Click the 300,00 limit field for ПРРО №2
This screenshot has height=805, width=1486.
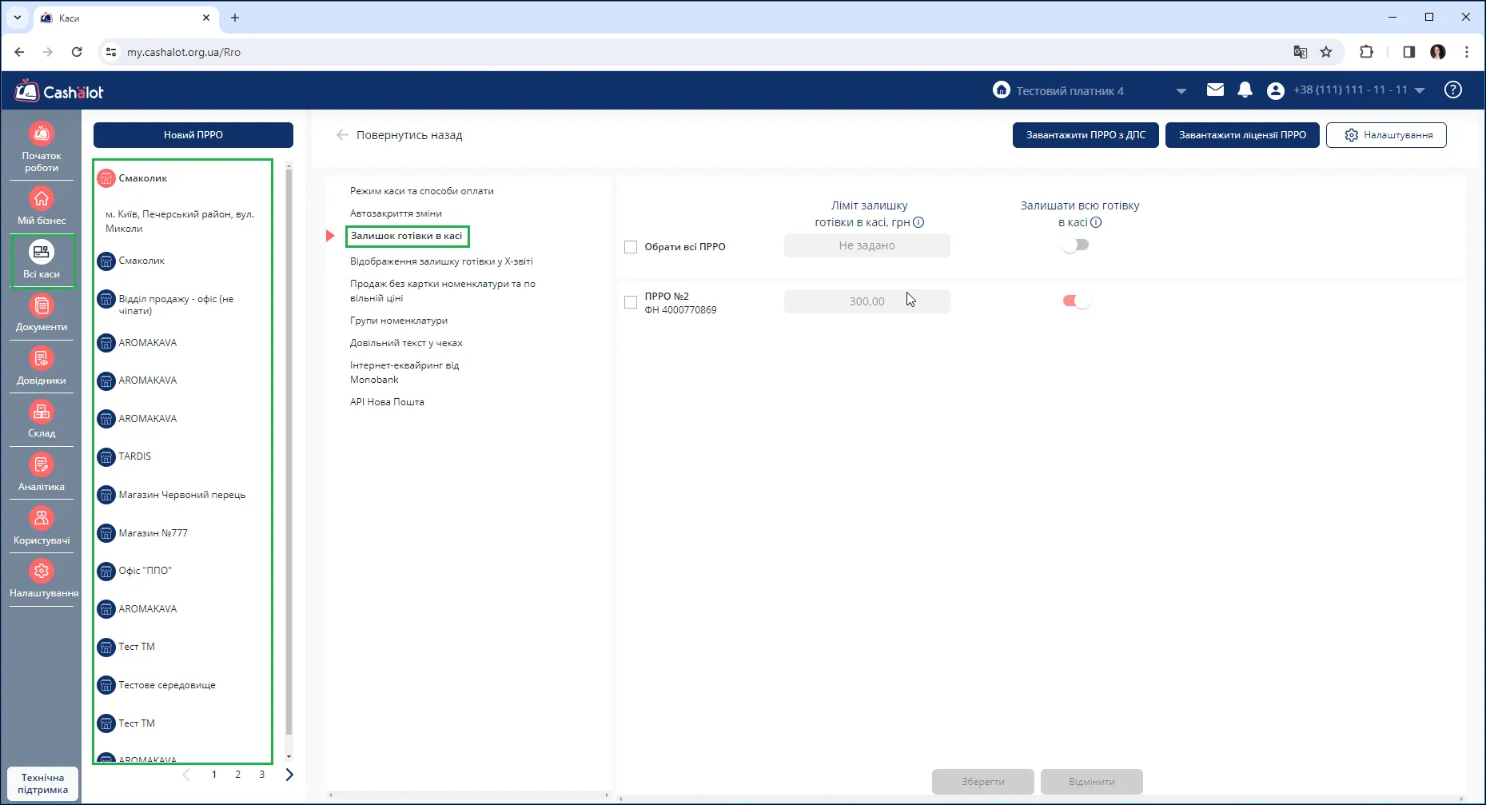point(867,301)
